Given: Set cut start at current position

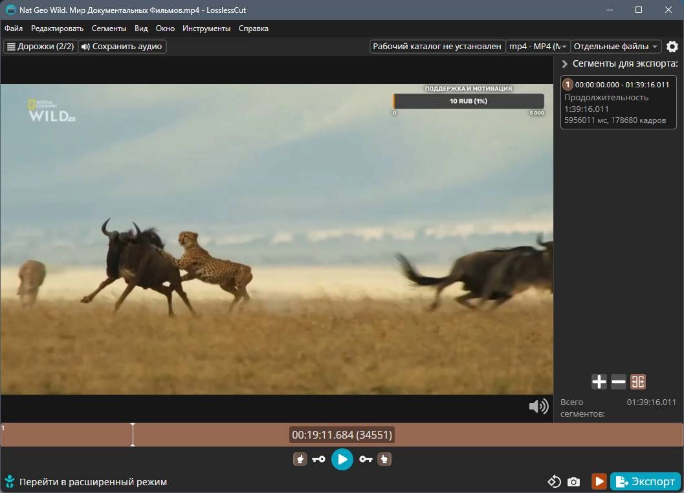Looking at the screenshot, I should 300,459.
